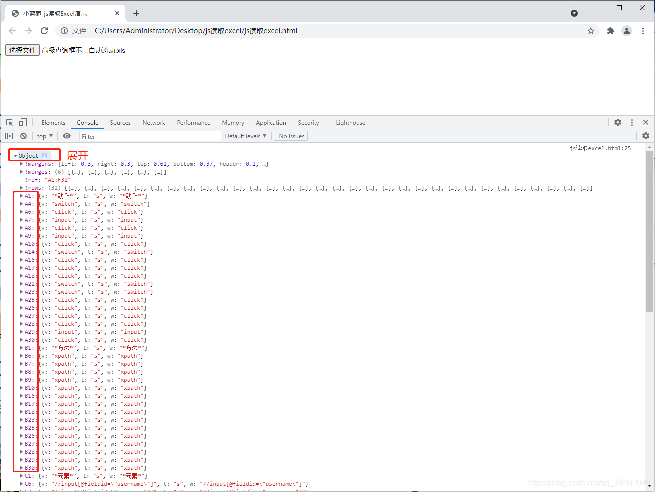Open the Chrome three-dot menu
This screenshot has width=655, height=492.
pyautogui.click(x=643, y=31)
